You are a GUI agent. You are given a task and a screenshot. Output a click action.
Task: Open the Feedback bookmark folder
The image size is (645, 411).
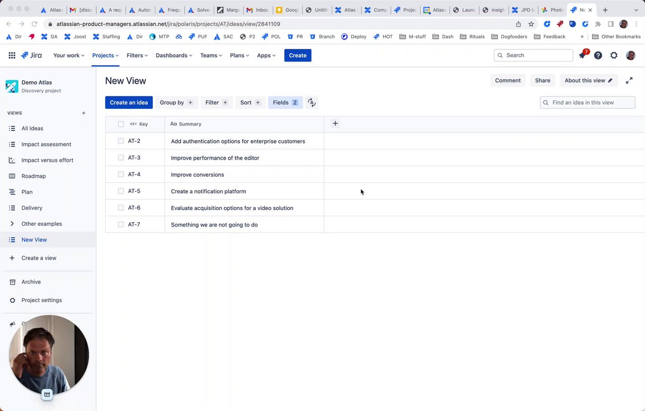click(x=549, y=37)
